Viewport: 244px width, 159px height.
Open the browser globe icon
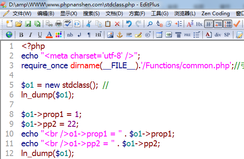click(x=9, y=34)
